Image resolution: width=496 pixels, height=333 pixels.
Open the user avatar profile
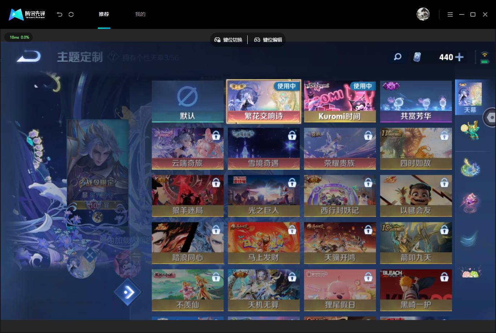click(423, 14)
